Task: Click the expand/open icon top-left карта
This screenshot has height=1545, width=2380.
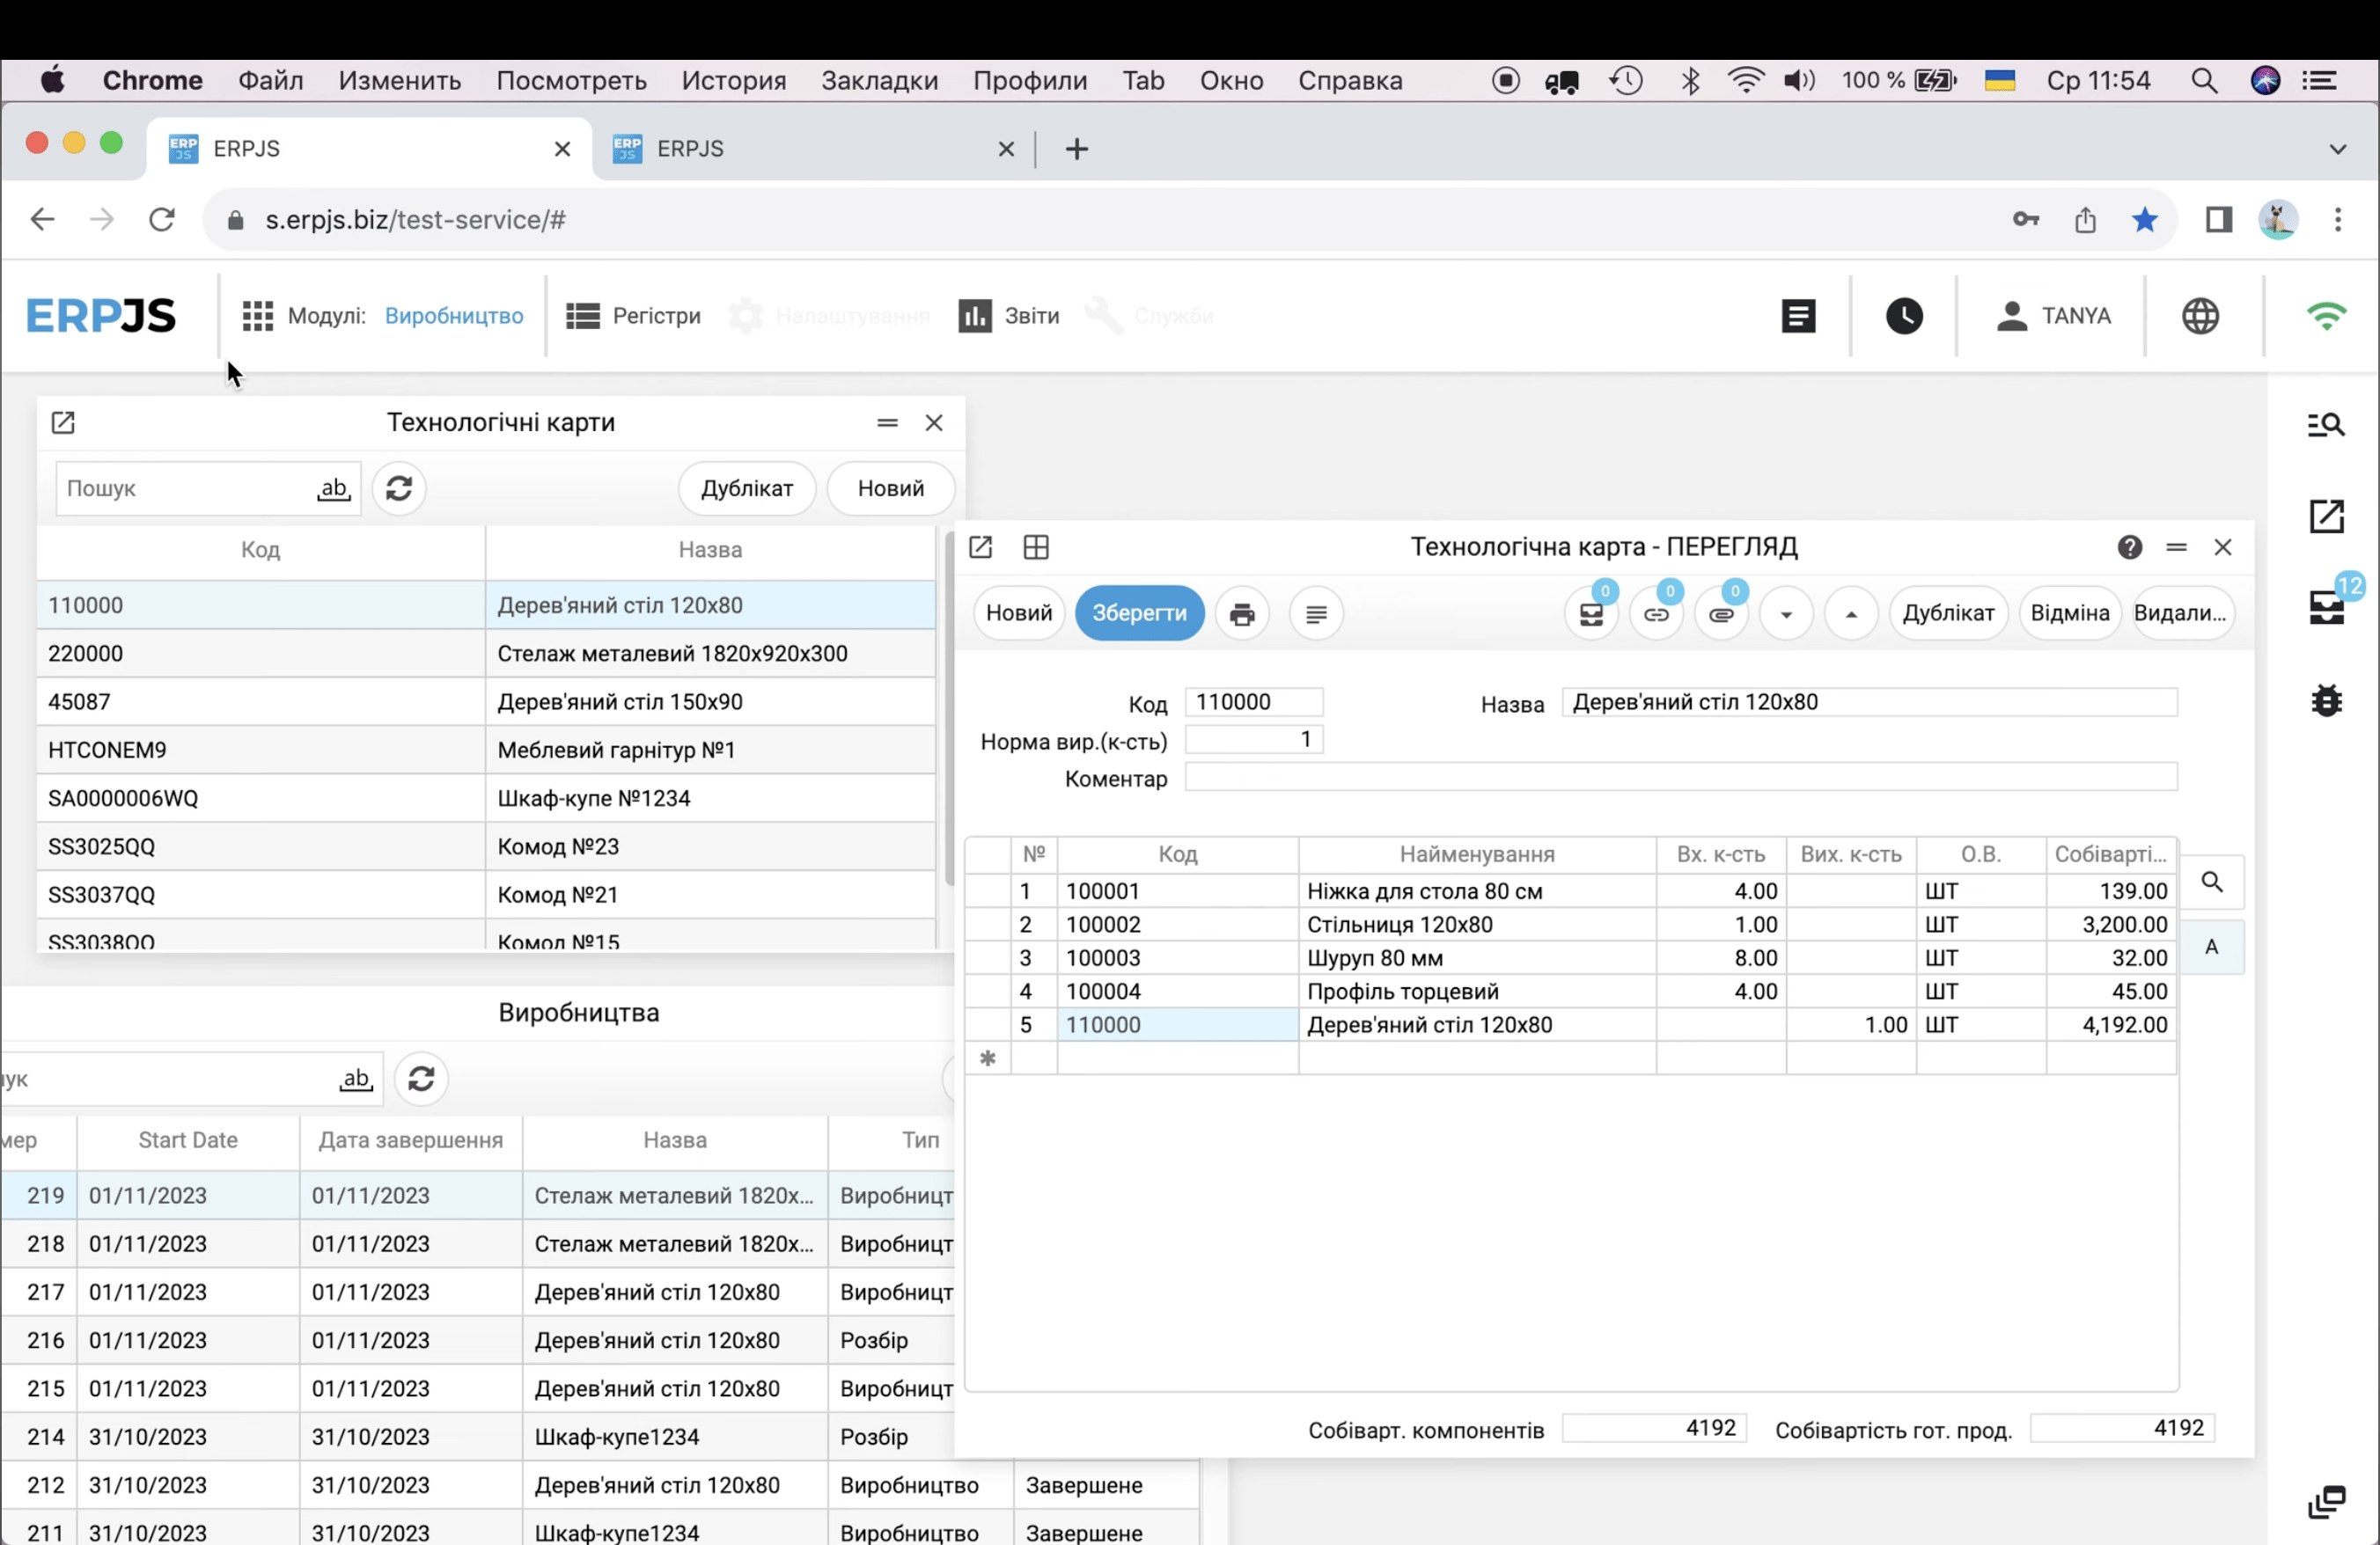Action: pyautogui.click(x=981, y=546)
